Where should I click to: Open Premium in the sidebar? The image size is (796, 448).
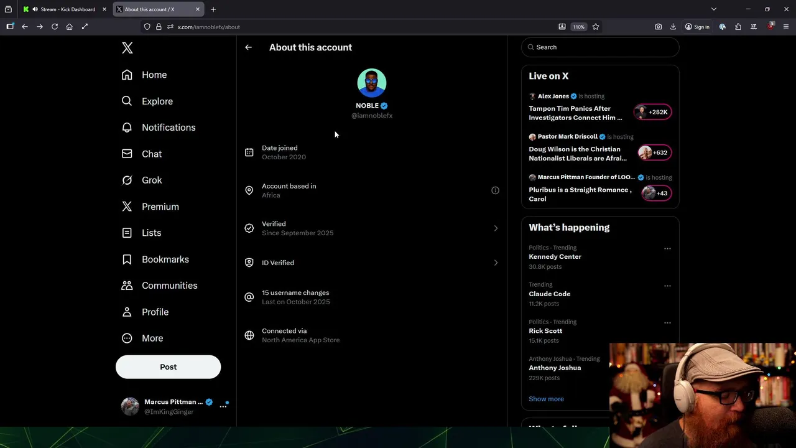click(x=150, y=207)
